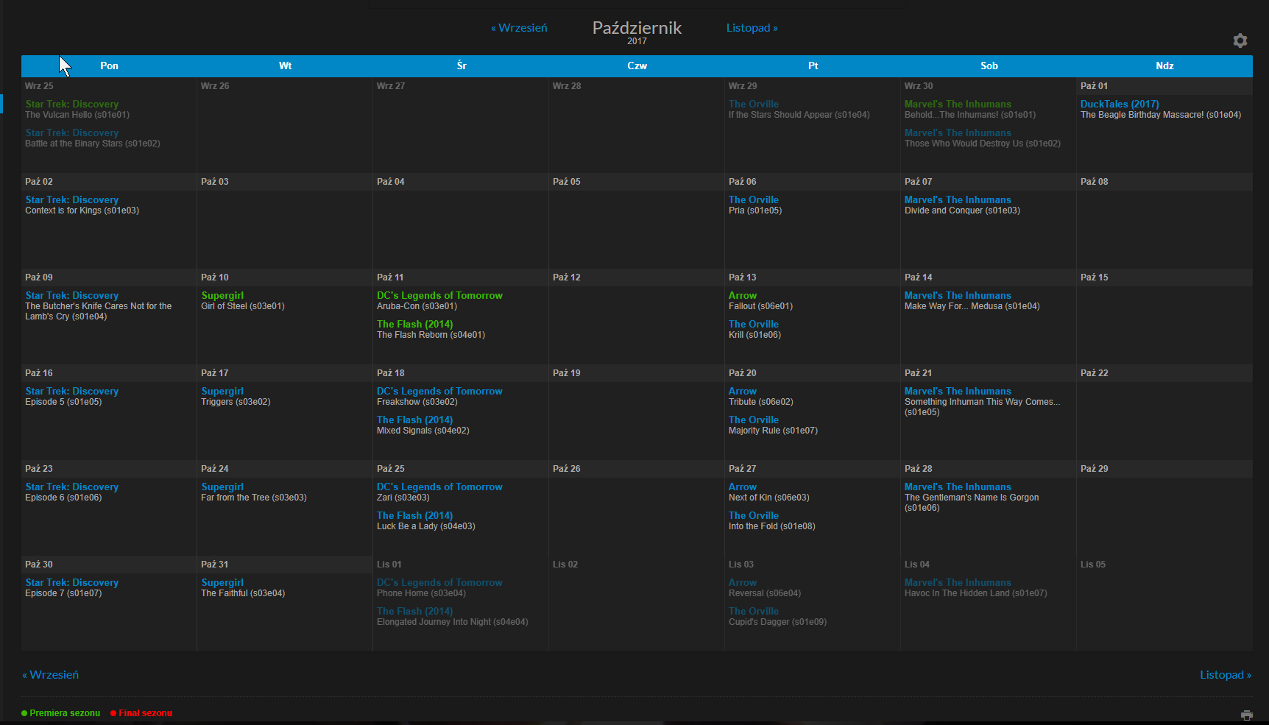Image resolution: width=1269 pixels, height=725 pixels.
Task: Go to next month Listopad at top
Action: coord(752,28)
